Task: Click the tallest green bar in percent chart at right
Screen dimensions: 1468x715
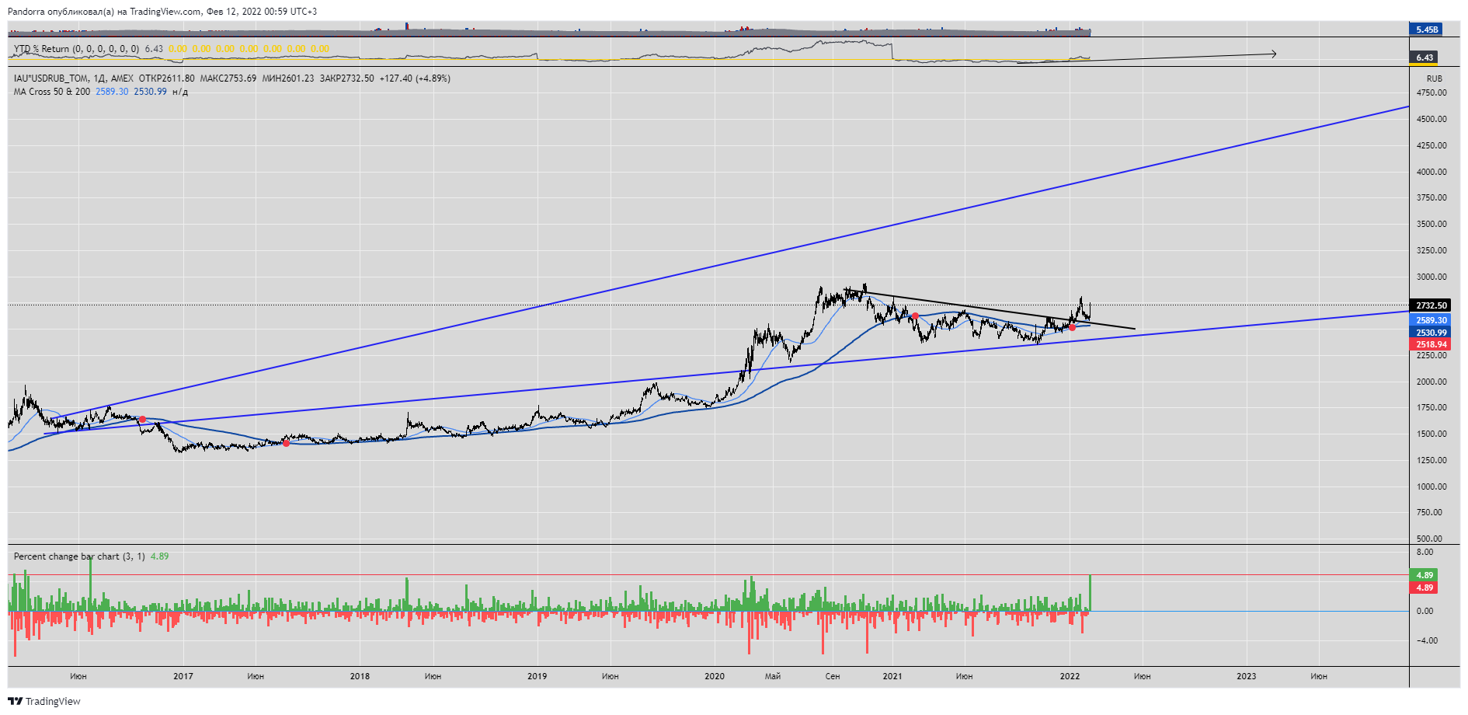Action: click(1091, 593)
